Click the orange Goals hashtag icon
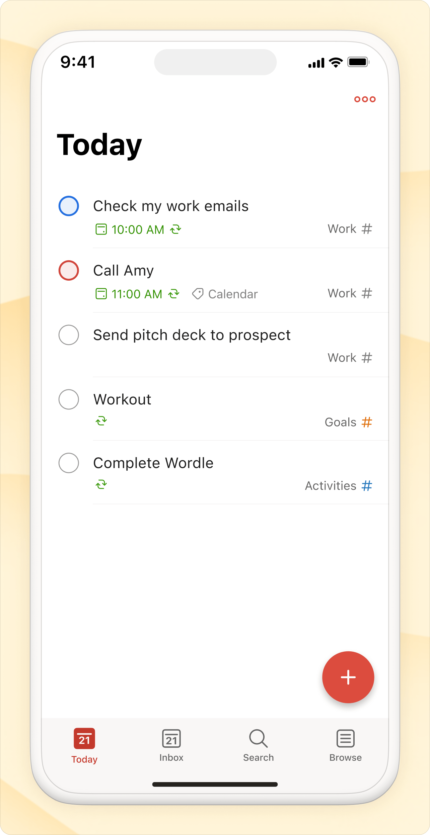 point(367,422)
